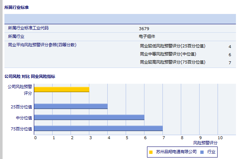The width and height of the screenshot is (240, 159).
Task: Select the blue 25百分位值 bar
Action: click(71, 106)
